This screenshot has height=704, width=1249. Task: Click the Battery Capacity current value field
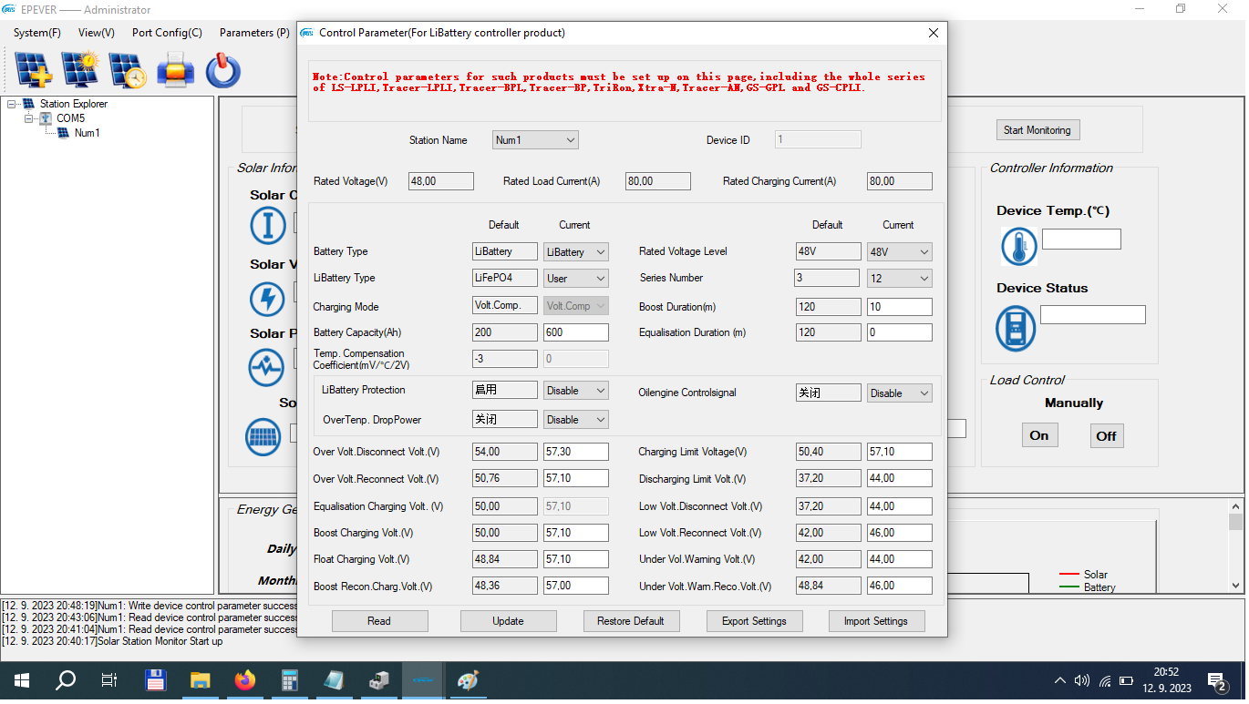[575, 333]
